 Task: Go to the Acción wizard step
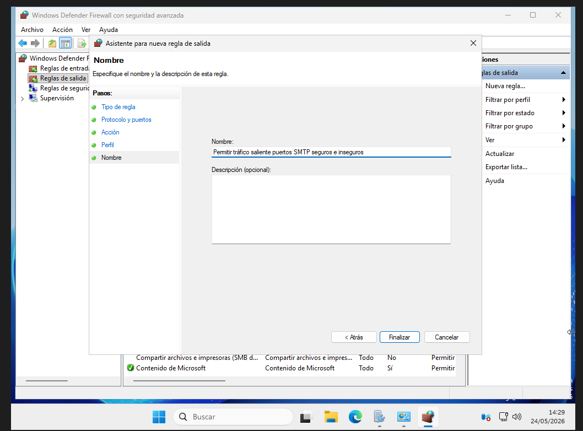click(110, 132)
